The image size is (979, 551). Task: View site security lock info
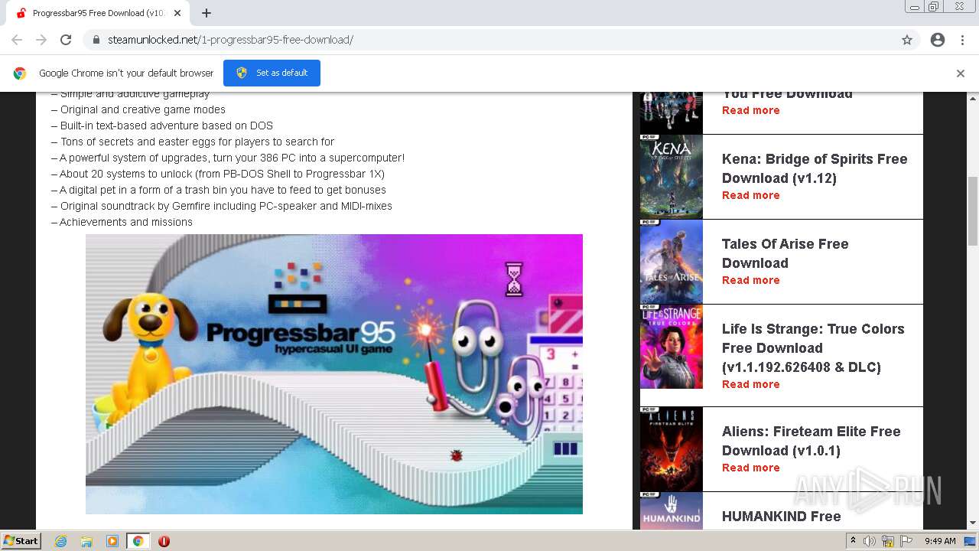click(96, 40)
